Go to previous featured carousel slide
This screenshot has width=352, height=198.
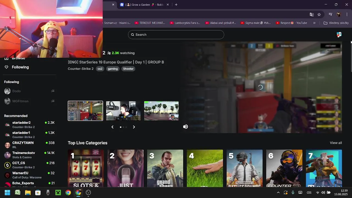point(112,127)
